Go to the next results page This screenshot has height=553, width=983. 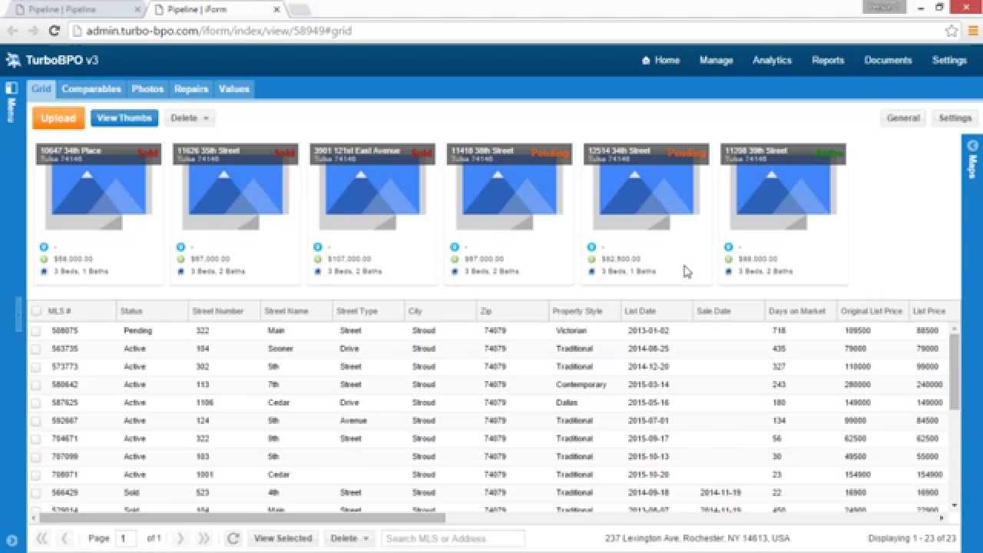(x=180, y=538)
